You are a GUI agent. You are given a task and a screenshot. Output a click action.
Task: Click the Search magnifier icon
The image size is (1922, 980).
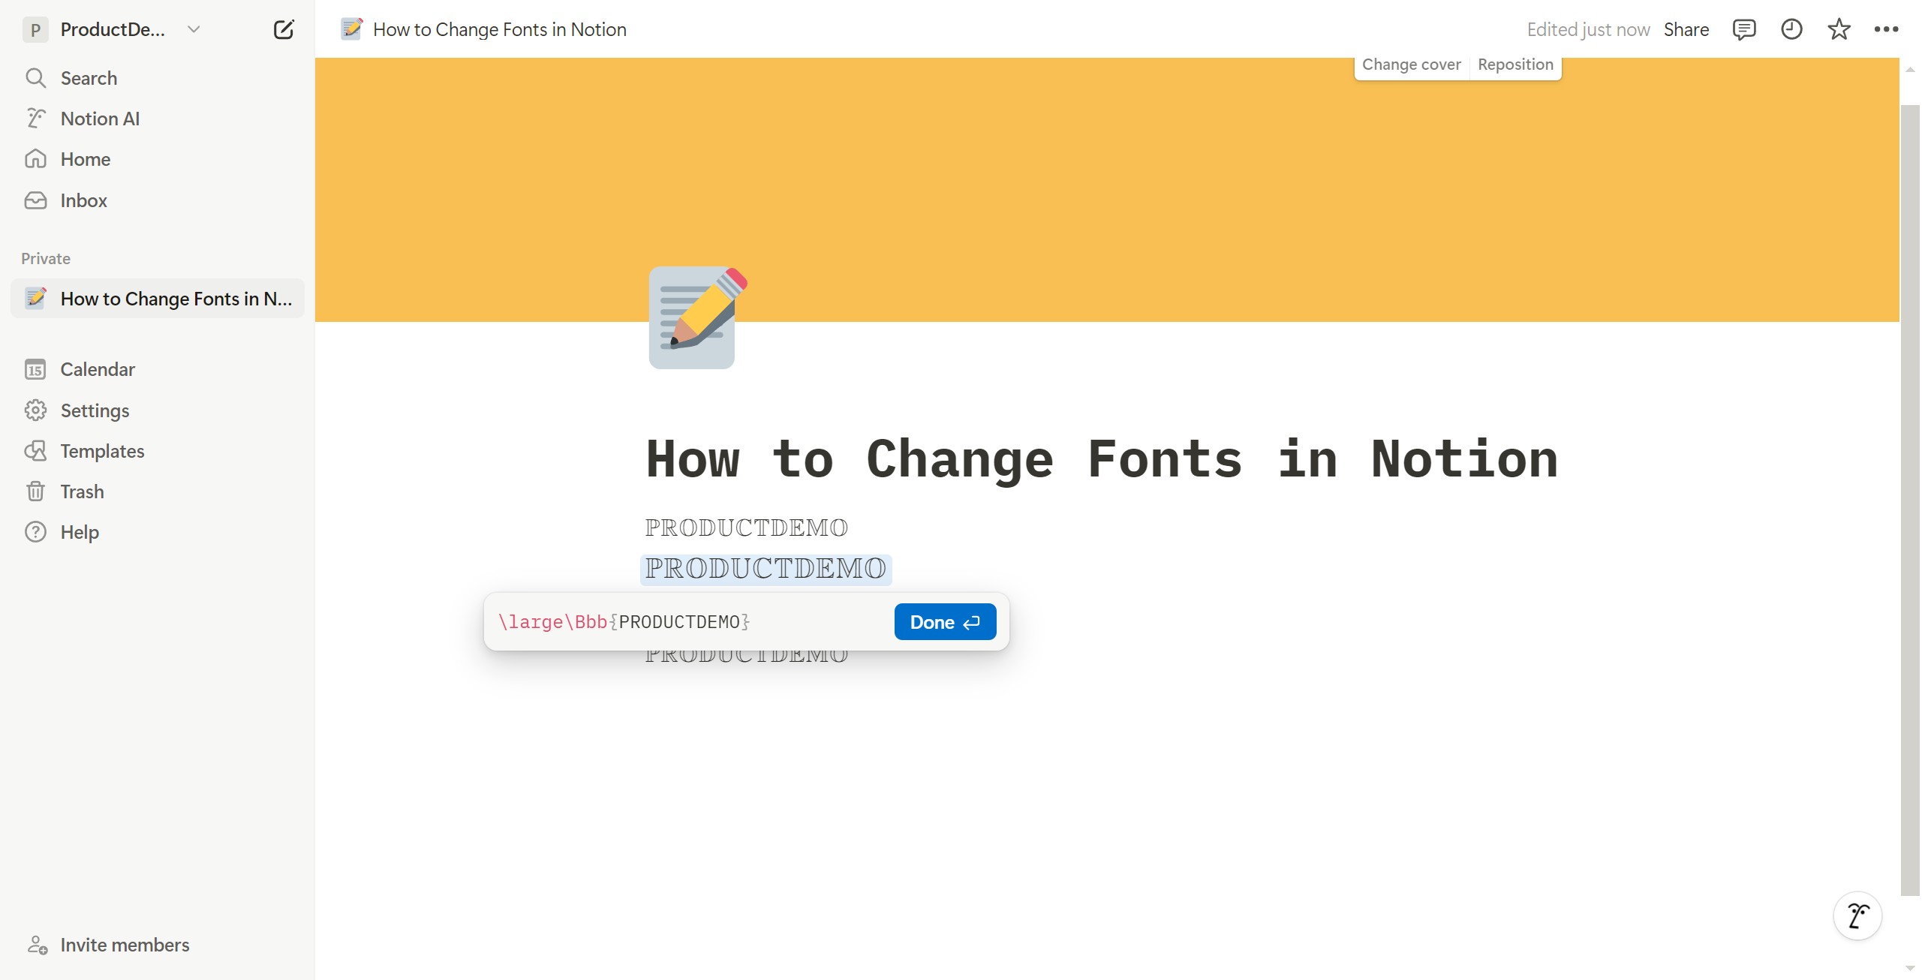coord(35,78)
